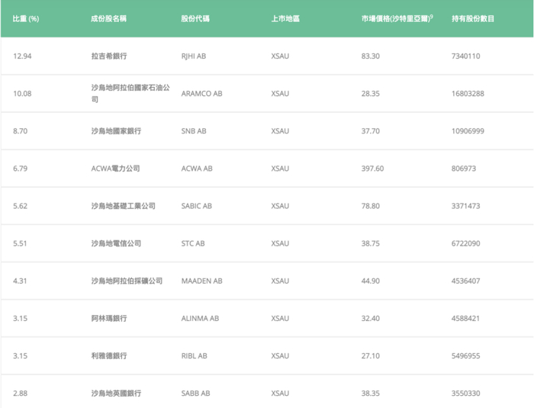Select the 沙烏地阿拉伯國家石油公司 name cell
Image resolution: width=534 pixels, height=408 pixels.
pyautogui.click(x=130, y=93)
